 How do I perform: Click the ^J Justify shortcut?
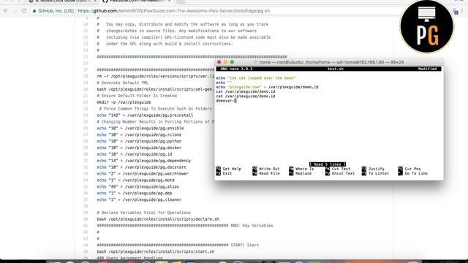[373, 169]
